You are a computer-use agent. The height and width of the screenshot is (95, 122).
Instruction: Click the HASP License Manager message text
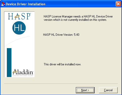[x=78, y=18]
